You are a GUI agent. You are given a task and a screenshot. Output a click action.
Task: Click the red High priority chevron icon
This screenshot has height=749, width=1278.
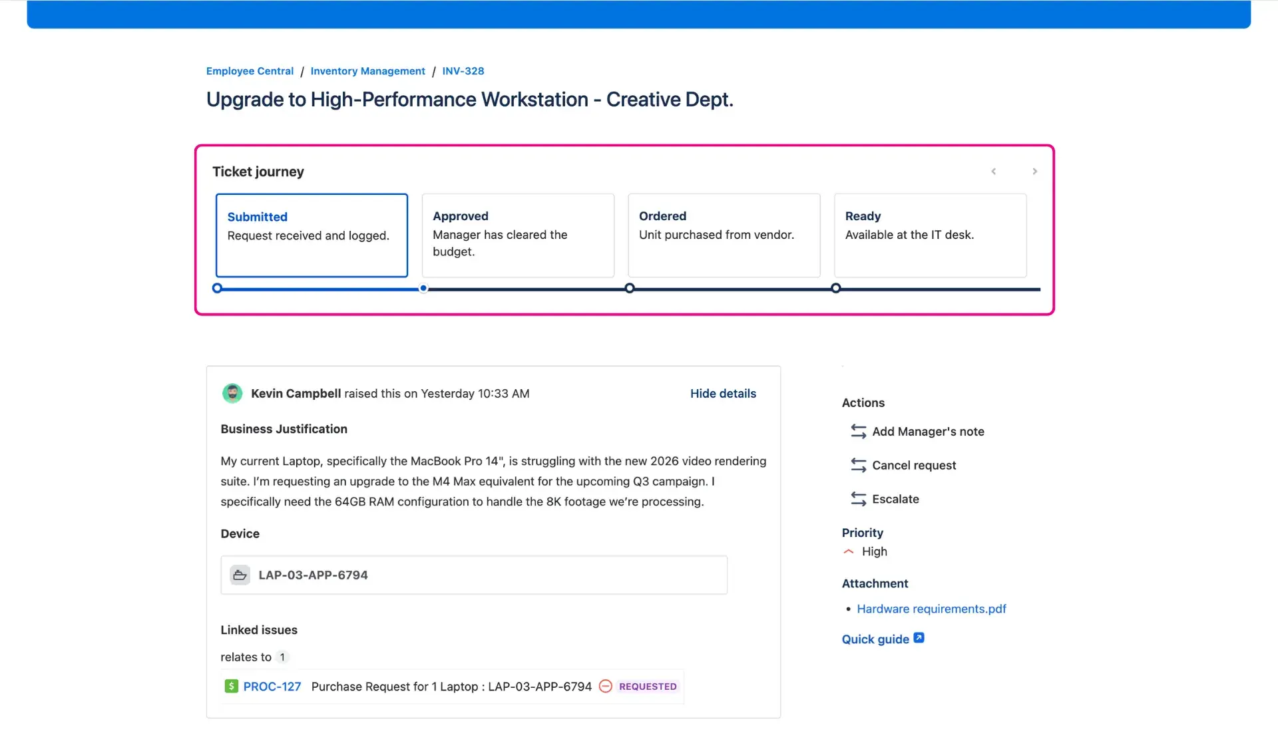click(848, 551)
